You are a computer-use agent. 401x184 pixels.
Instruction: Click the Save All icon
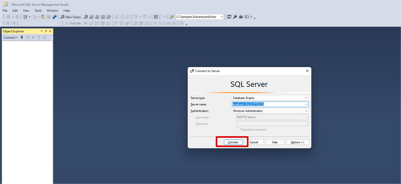coord(55,17)
